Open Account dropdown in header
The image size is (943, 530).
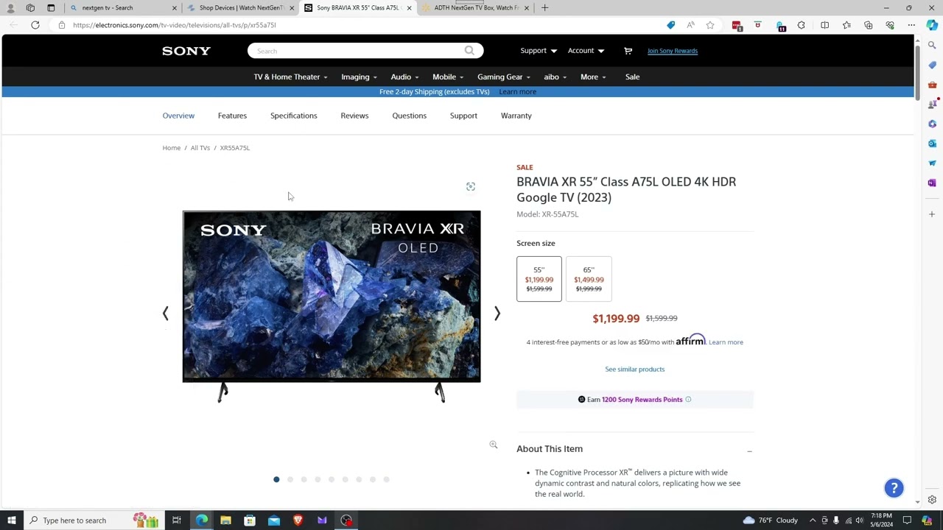coord(586,51)
